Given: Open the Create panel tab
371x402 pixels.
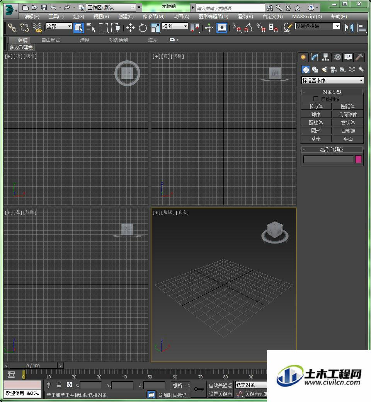Looking at the screenshot, I should [x=303, y=57].
